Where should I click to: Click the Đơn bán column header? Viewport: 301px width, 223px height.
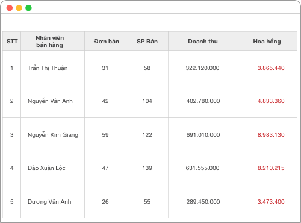107,41
